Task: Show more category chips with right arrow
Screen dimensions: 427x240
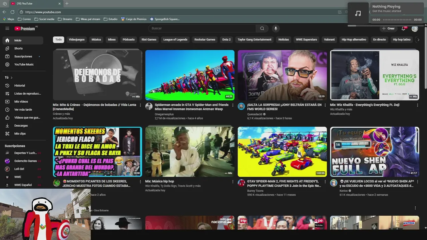Action: (418, 40)
